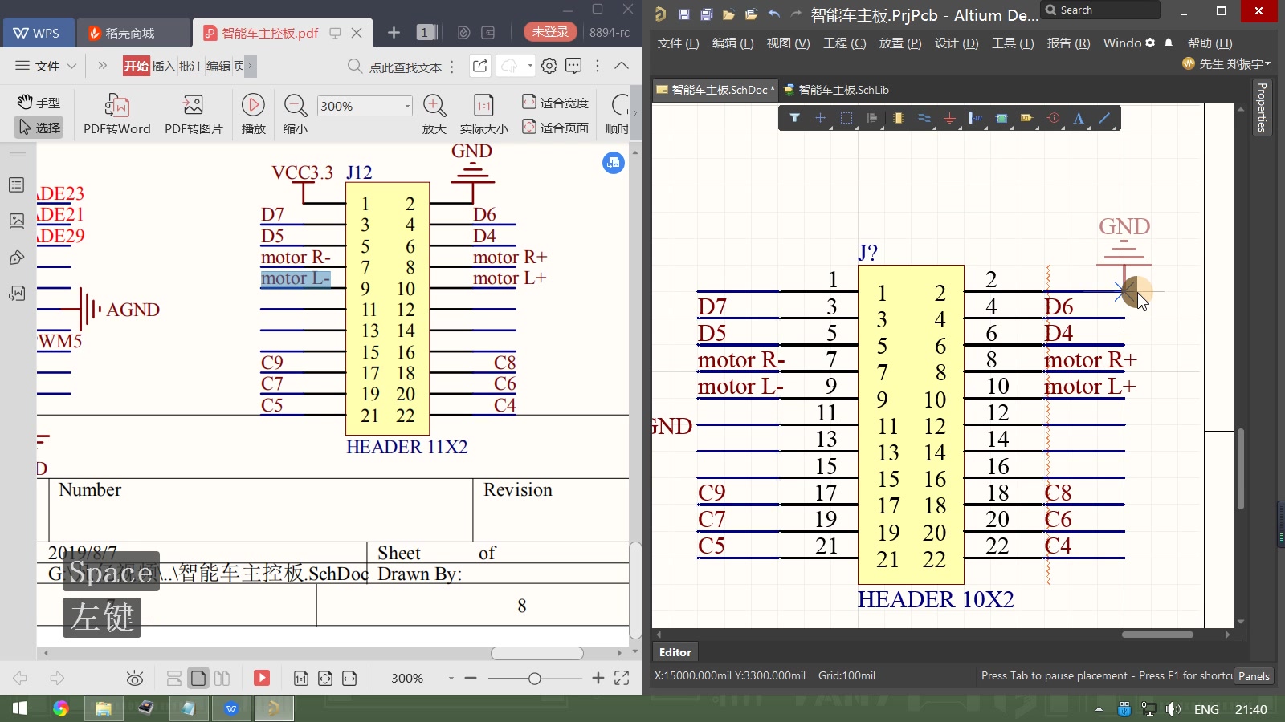Click the place GND power port icon

pos(949,118)
